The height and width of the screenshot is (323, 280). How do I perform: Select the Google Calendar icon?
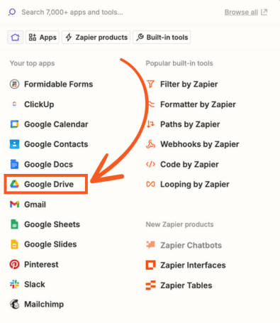coord(14,124)
